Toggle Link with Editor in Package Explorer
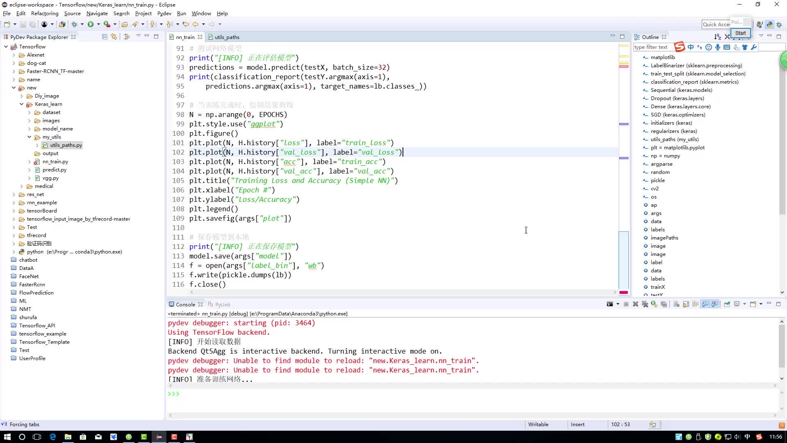787x443 pixels. (x=114, y=37)
